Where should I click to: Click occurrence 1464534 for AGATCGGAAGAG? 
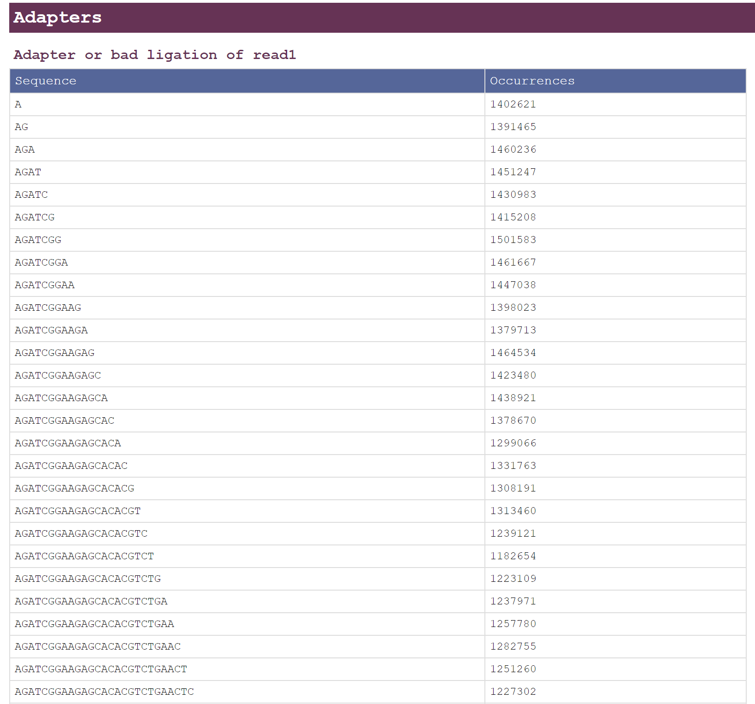tap(513, 353)
